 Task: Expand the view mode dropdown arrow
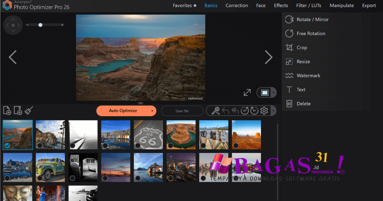[273, 93]
